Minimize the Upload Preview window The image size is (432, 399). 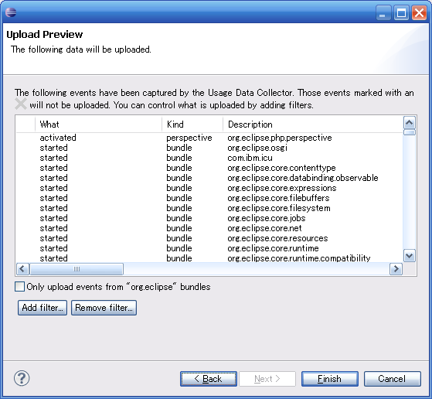click(x=383, y=12)
